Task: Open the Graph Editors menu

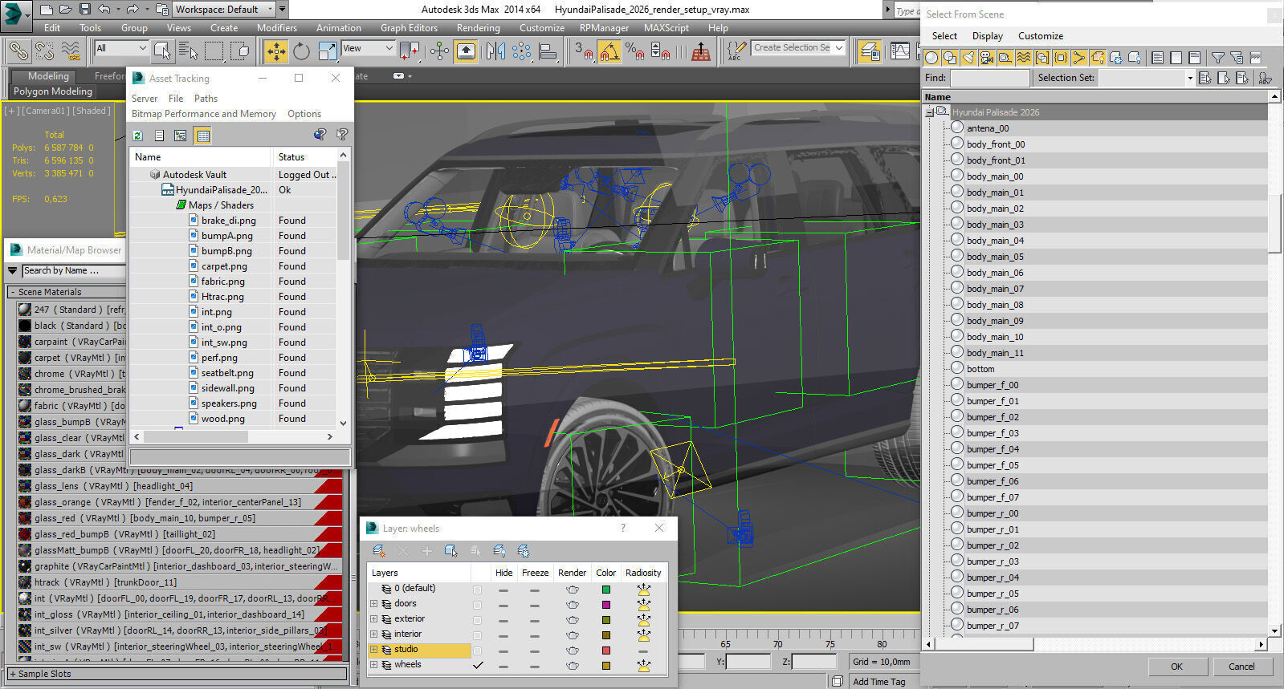Action: tap(409, 27)
